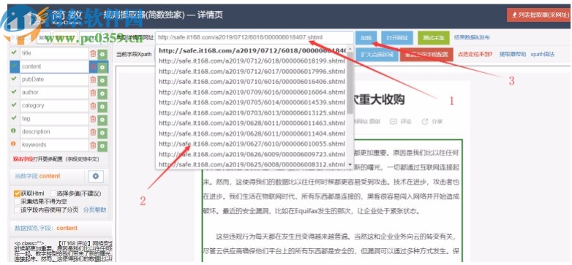Click the 评论 comment link in the article
Image resolution: width=572 pixels, height=265 pixels.
point(400,122)
